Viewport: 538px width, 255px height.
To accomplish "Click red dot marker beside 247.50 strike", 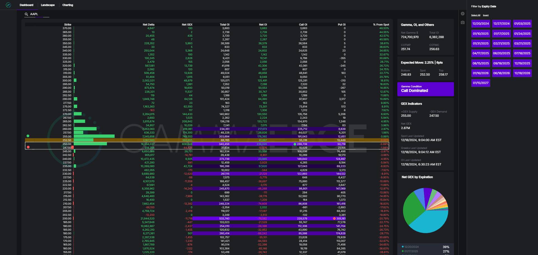I will [28, 147].
